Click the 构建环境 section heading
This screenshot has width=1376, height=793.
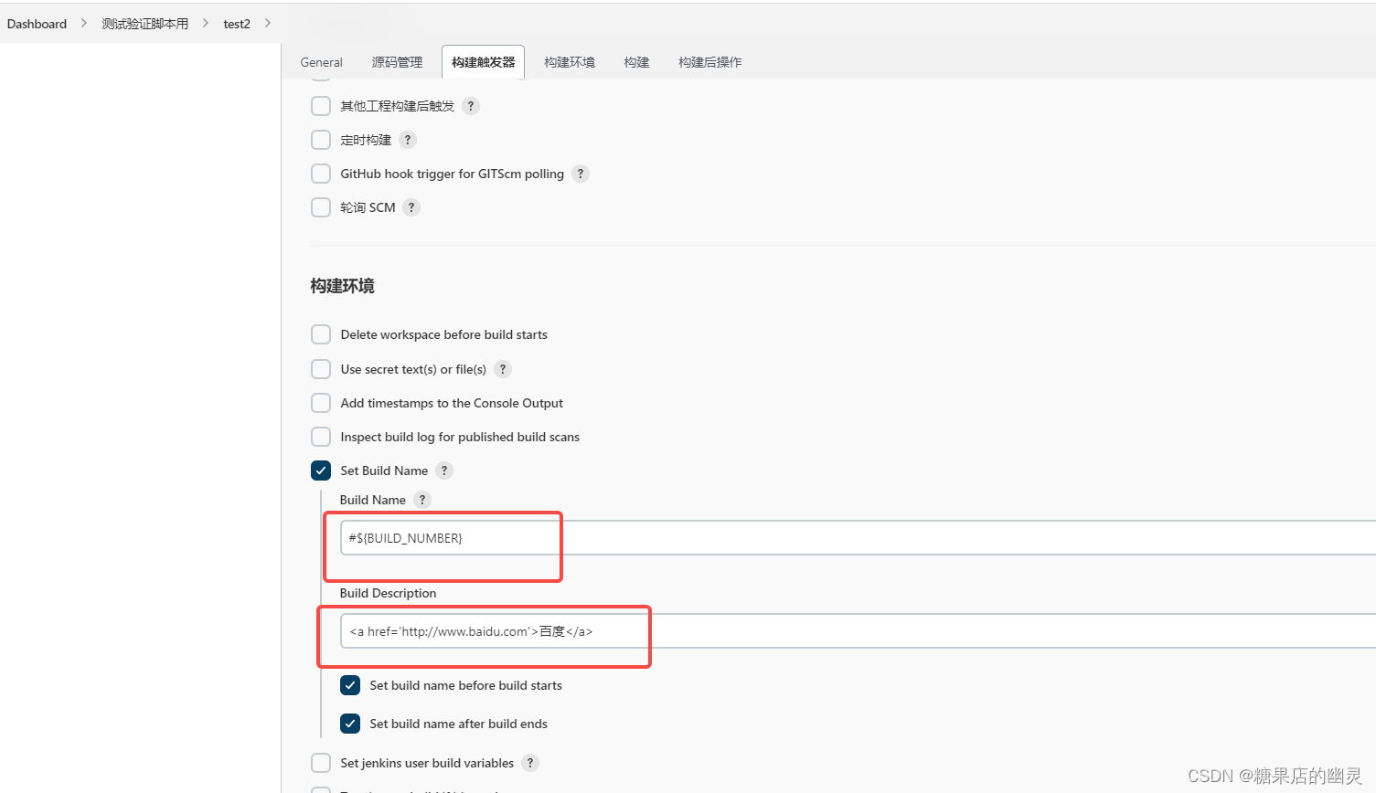(343, 286)
